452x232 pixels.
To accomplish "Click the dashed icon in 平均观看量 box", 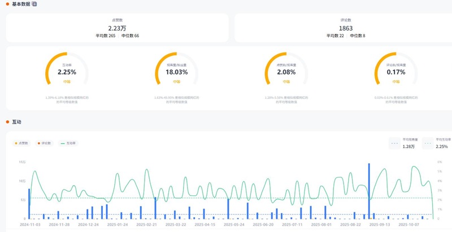I will (395, 143).
